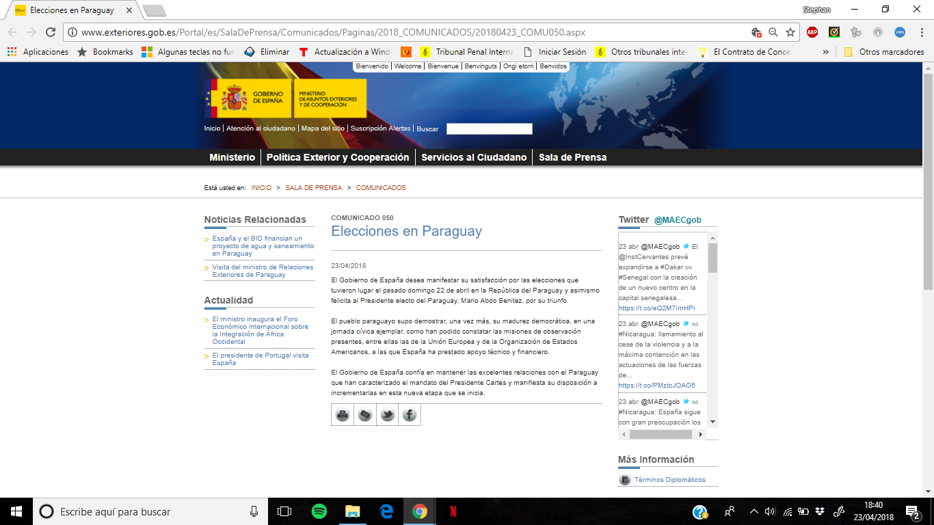Open Windows Task View
The height and width of the screenshot is (525, 934).
284,511
